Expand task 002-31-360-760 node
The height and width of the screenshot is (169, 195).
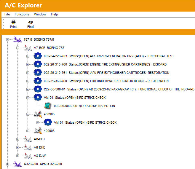[x=28, y=81]
